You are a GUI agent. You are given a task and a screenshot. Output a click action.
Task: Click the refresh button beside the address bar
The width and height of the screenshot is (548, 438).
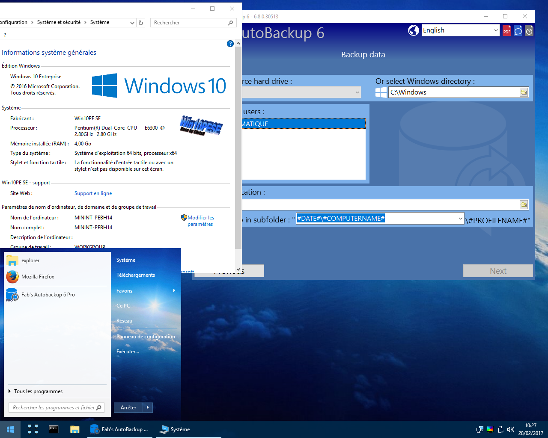click(x=141, y=23)
